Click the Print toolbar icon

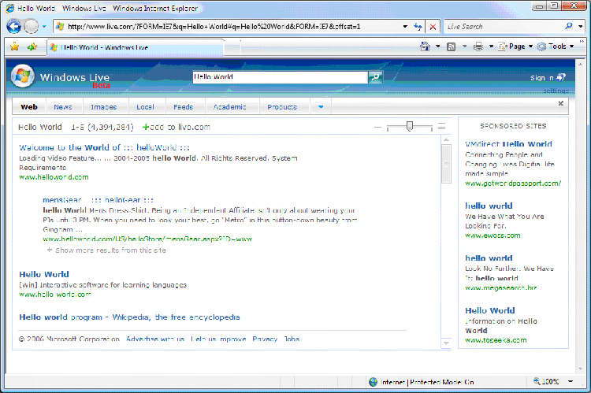pyautogui.click(x=478, y=46)
